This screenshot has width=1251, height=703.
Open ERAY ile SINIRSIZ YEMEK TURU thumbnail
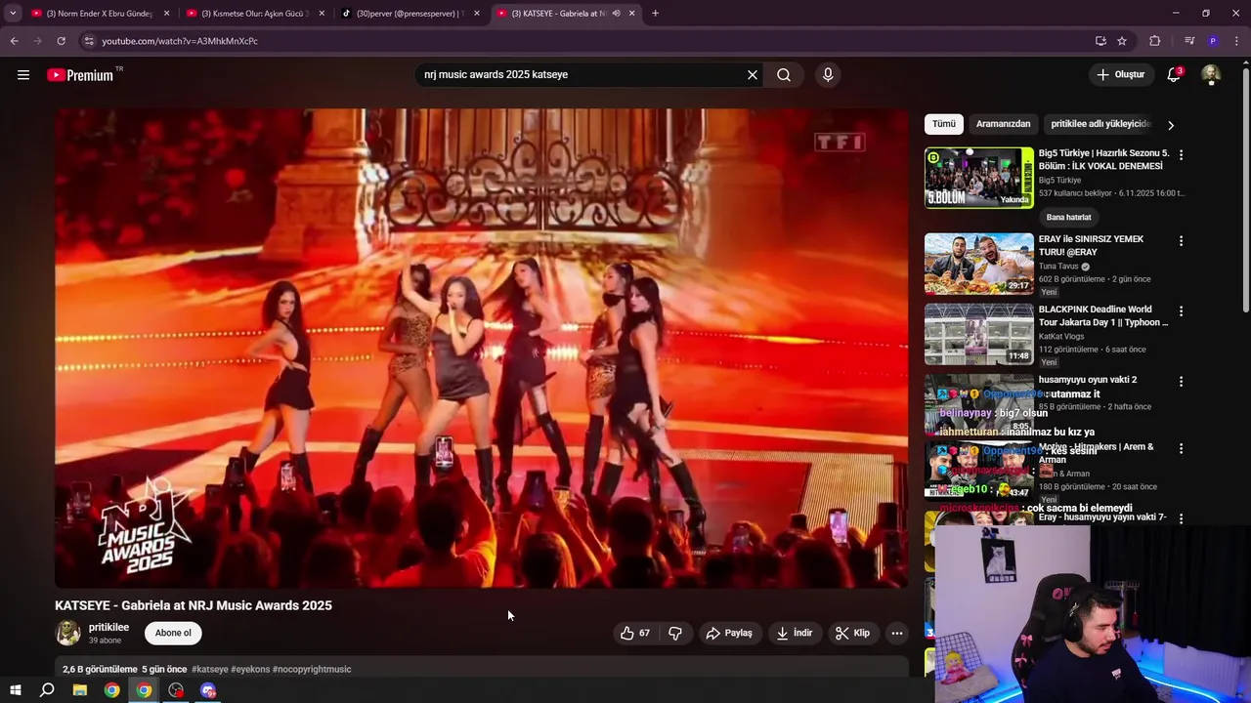[x=978, y=264]
